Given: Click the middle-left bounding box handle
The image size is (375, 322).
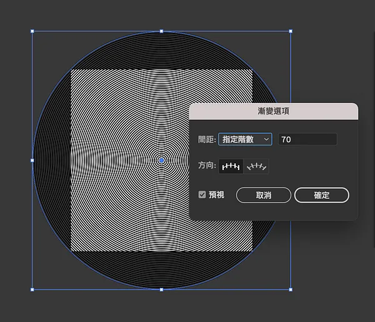Looking at the screenshot, I should pyautogui.click(x=32, y=160).
